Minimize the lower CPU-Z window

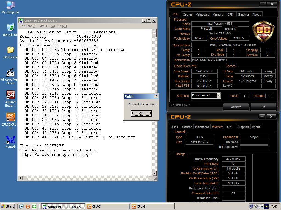(262, 116)
